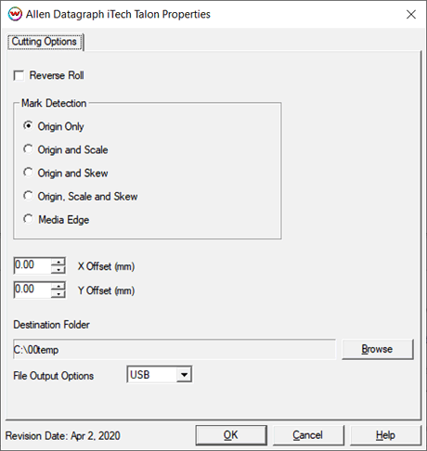Open Help for cutting options
Screen dimensions: 427x451
click(x=385, y=435)
